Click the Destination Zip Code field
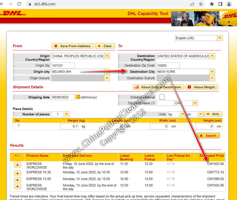Image resolution: width=237 pixels, height=200 pixels. pos(168,66)
